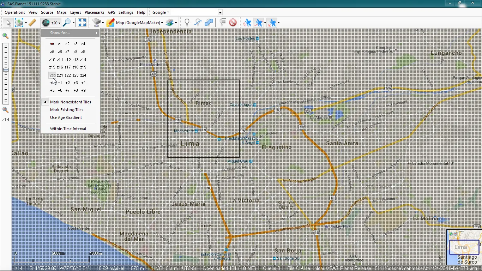Open the selection manager dropdown arrow

(x=26, y=23)
